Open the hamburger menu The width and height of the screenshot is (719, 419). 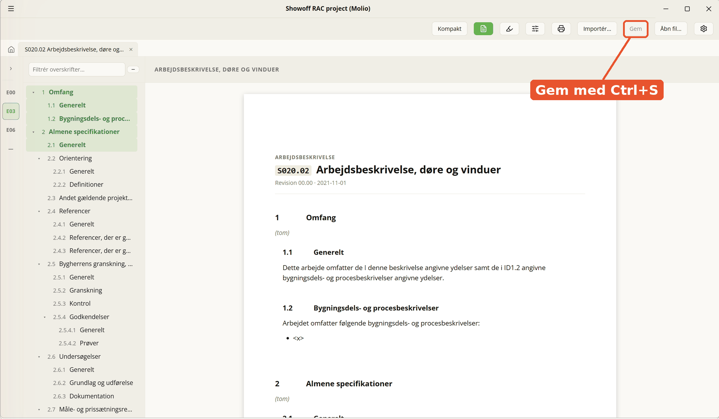coord(11,9)
